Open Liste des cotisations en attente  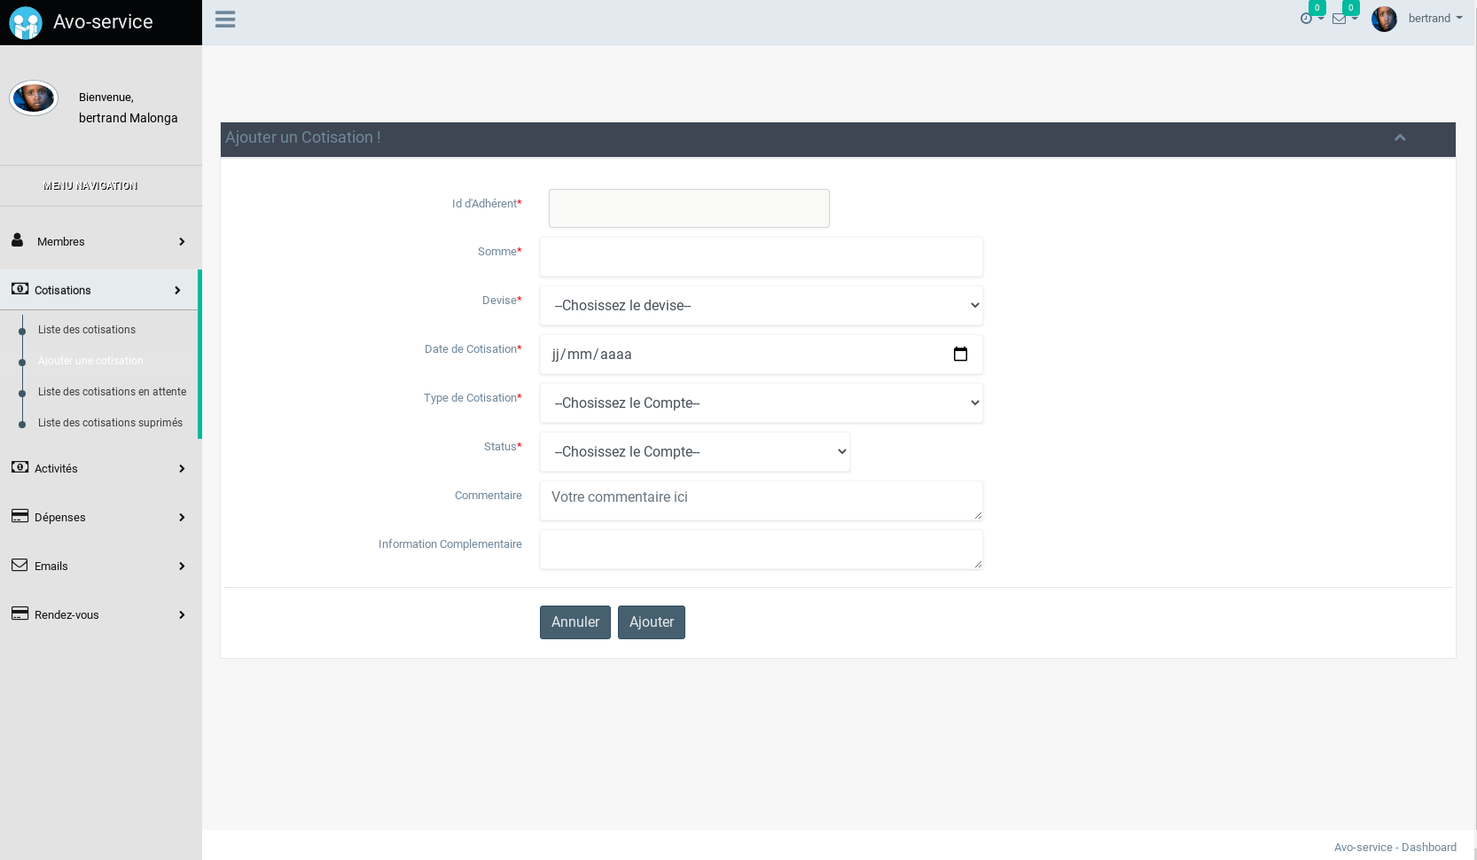(112, 392)
